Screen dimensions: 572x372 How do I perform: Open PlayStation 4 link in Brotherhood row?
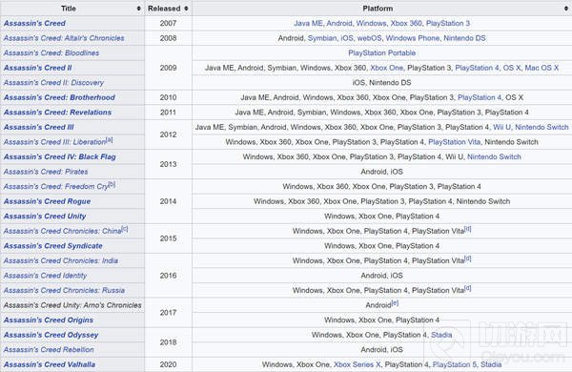click(480, 97)
